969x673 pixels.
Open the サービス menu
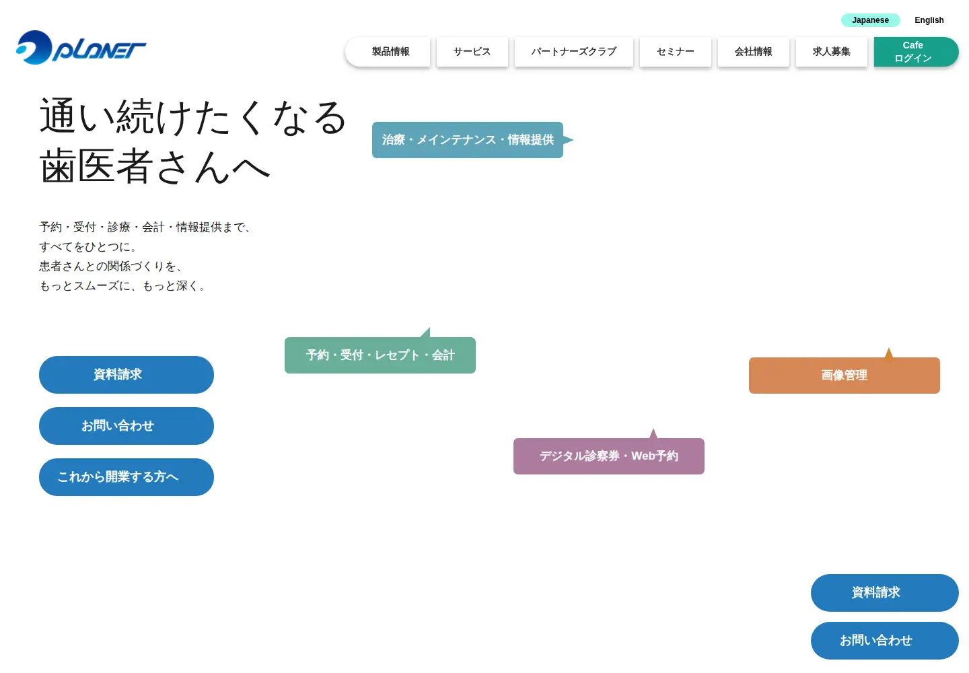point(472,52)
